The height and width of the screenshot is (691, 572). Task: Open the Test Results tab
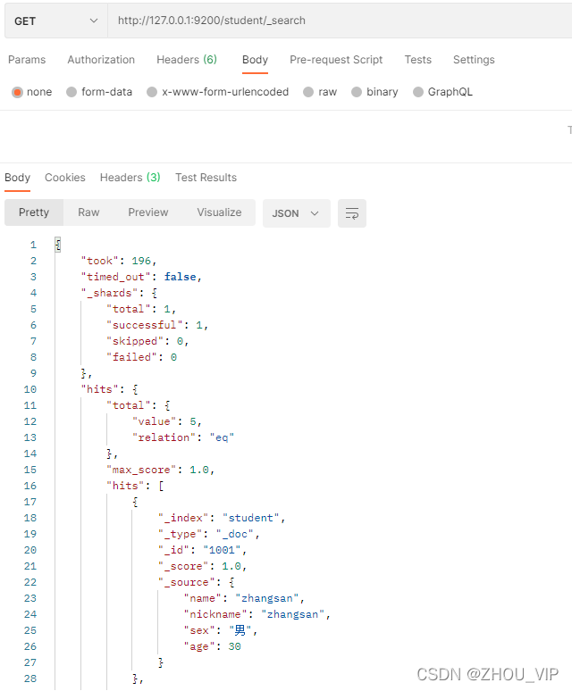[x=206, y=178]
